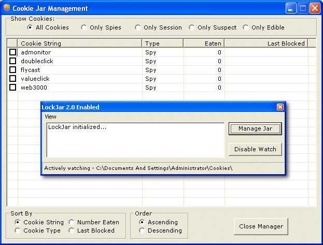This screenshot has height=245, width=323.
Task: Mark the web3000 checkbox
Action: point(12,88)
